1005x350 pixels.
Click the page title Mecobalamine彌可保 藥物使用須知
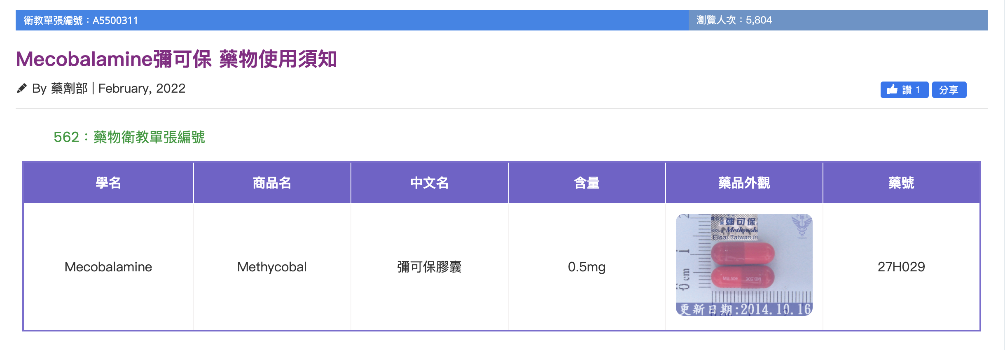[x=176, y=59]
